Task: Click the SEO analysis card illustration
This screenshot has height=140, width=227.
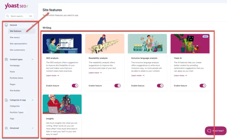Action: point(62,44)
